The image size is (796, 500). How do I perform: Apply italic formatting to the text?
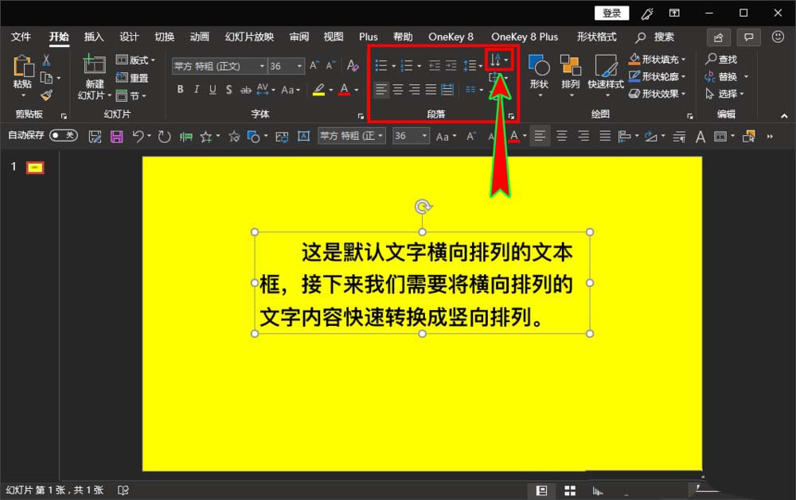coord(196,89)
